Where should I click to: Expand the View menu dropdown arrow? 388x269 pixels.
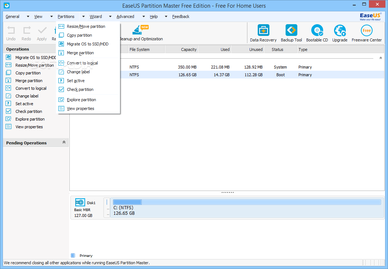pos(51,16)
